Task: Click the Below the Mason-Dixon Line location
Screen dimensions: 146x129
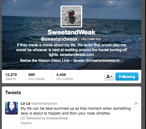Action: pyautogui.click(x=45, y=60)
